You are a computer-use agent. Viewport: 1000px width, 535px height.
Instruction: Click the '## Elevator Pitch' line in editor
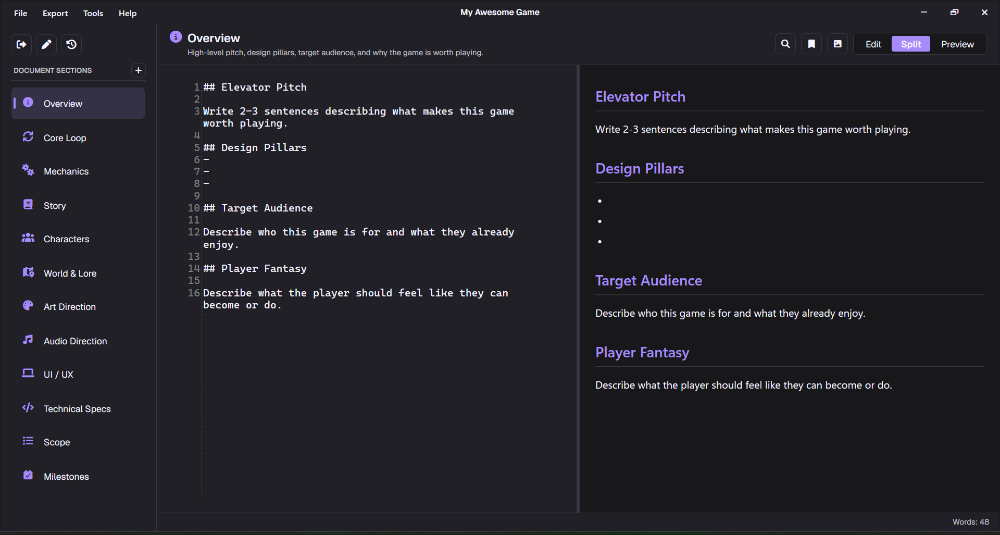click(255, 87)
